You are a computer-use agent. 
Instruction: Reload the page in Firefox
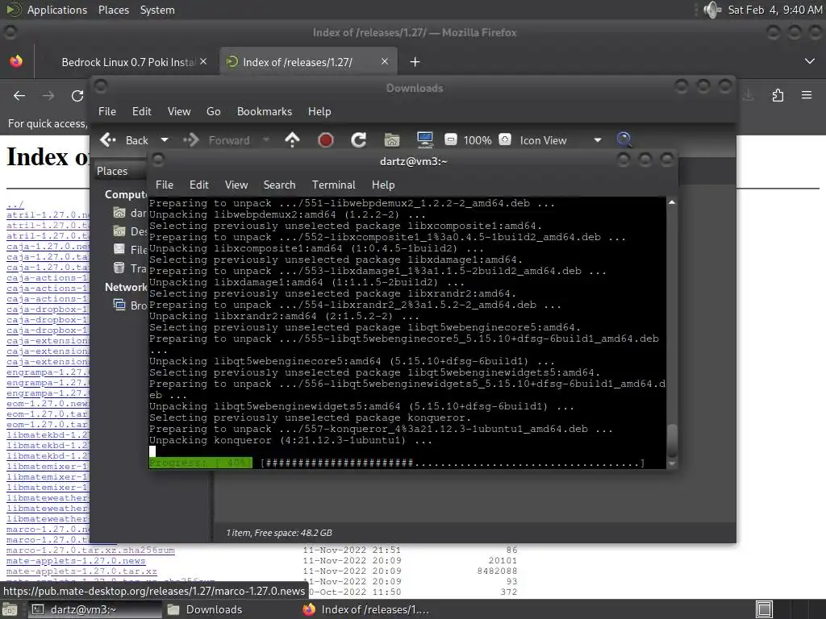77,95
